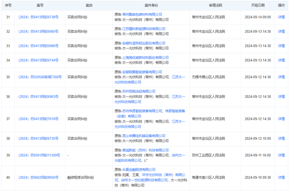The image size is (289, 191).
Task: Click plaintiff 江苏精科新能源科技有限公司
Action: coord(144,29)
